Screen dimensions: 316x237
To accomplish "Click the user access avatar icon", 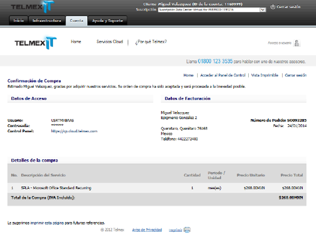I will [296, 43].
